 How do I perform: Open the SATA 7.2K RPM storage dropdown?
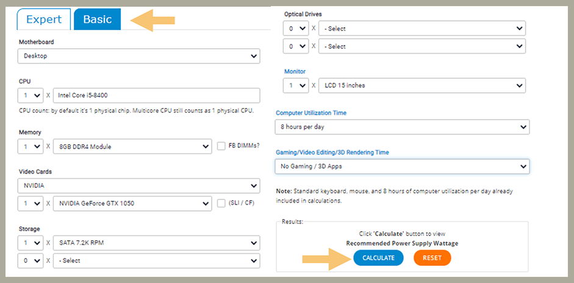157,243
